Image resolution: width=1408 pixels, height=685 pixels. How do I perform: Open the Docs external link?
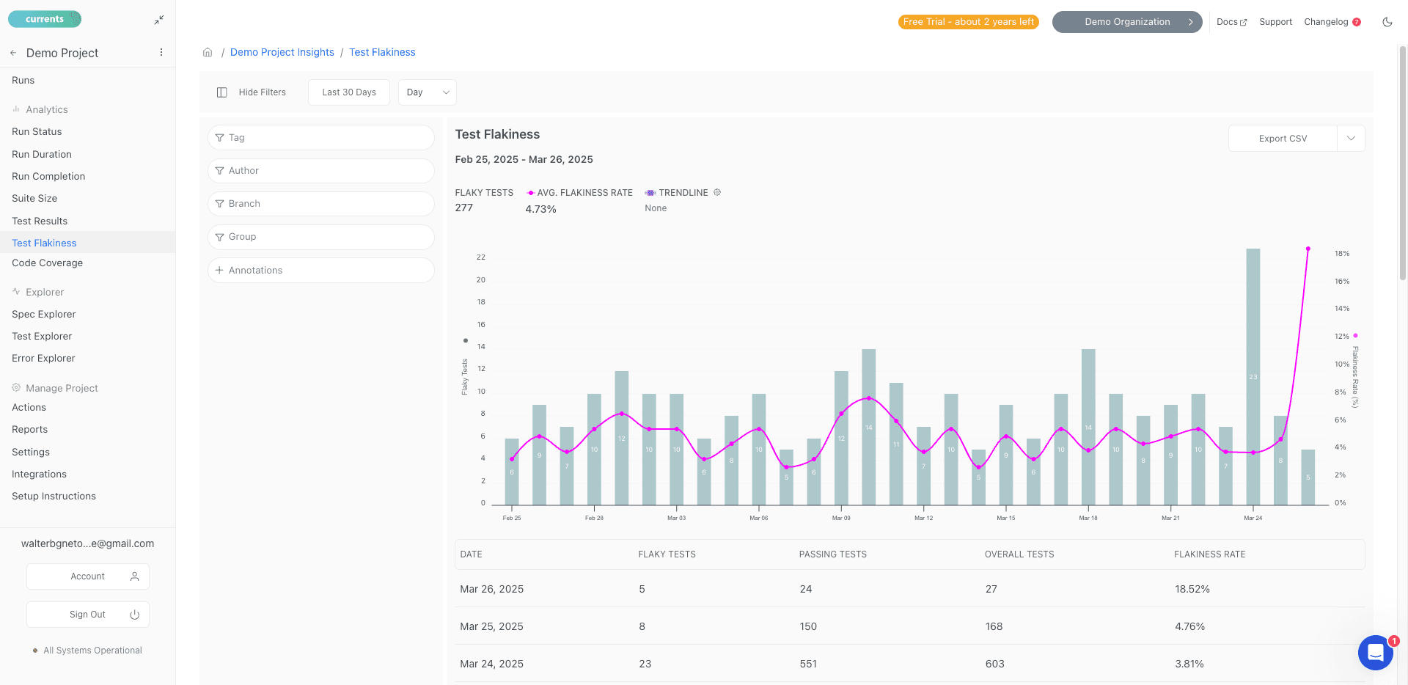click(x=1231, y=22)
